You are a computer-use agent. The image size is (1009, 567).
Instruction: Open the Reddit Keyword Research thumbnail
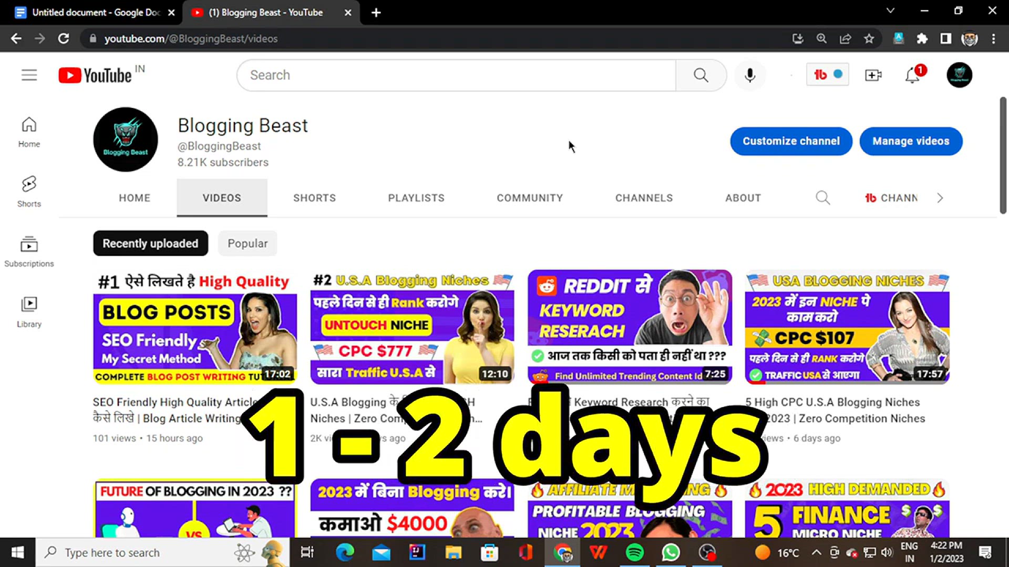tap(630, 327)
